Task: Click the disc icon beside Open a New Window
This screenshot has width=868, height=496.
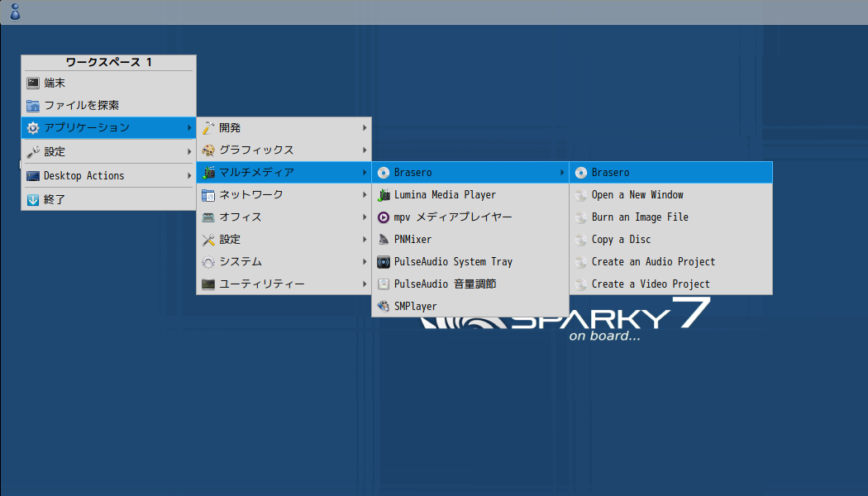Action: (x=580, y=195)
